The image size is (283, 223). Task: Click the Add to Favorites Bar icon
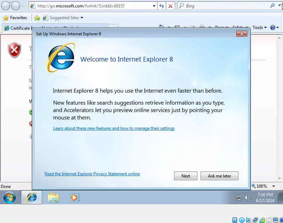(37, 18)
